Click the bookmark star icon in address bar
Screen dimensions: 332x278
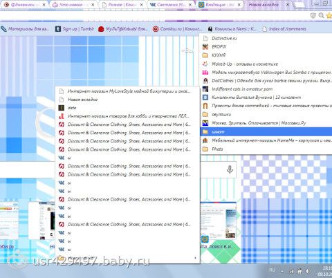pos(329,15)
